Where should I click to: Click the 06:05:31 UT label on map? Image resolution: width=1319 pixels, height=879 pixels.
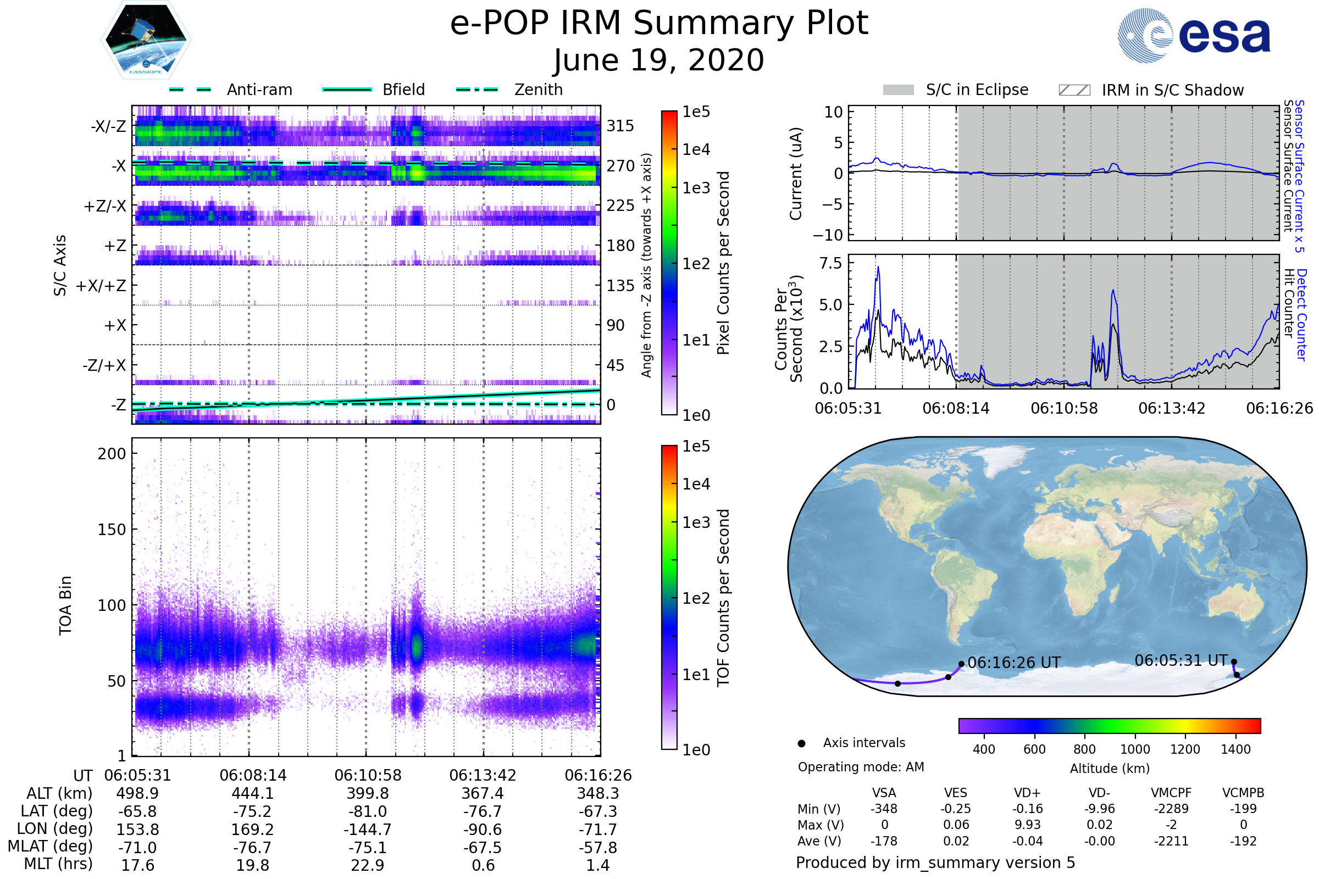(1181, 660)
